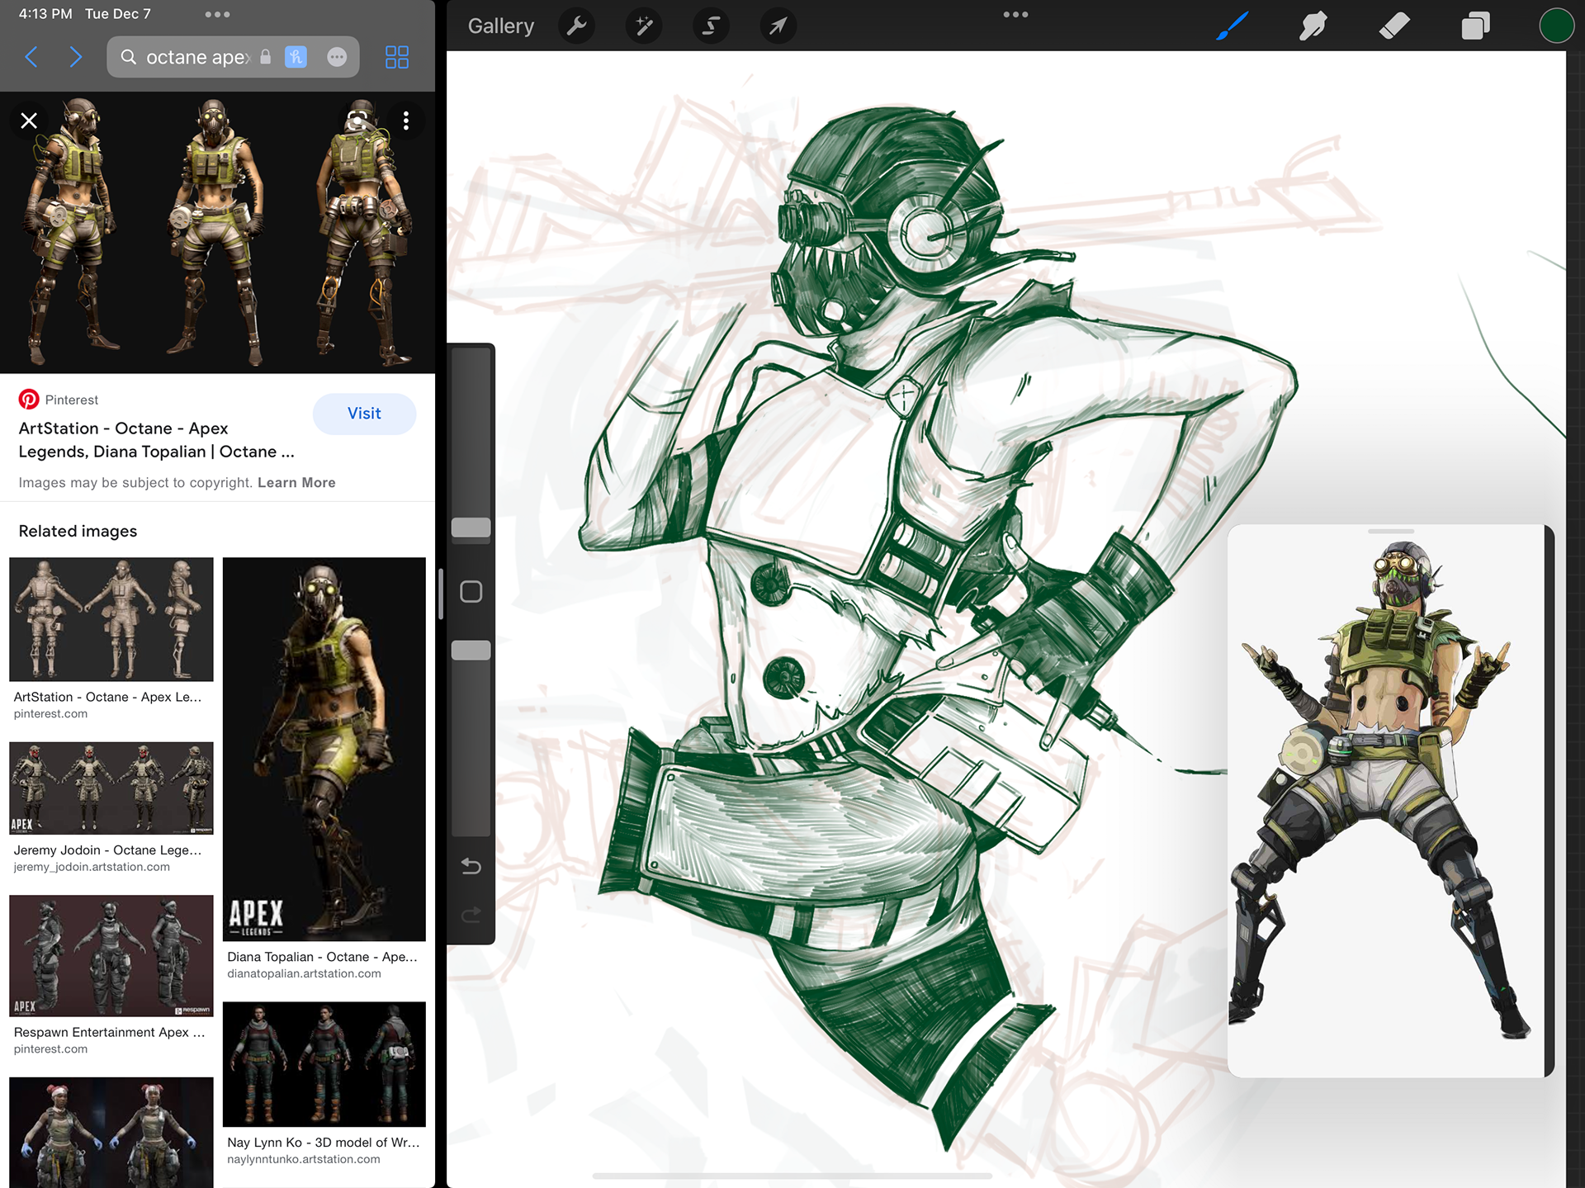Open Safari tab overview grid
The height and width of the screenshot is (1188, 1585).
[x=397, y=57]
